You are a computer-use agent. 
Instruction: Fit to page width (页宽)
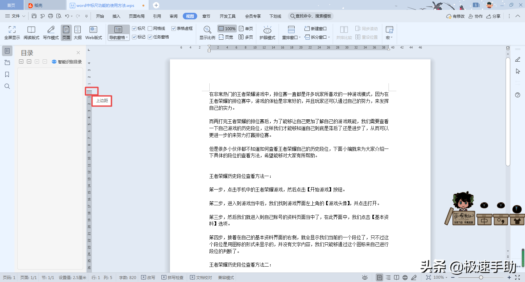(x=226, y=37)
